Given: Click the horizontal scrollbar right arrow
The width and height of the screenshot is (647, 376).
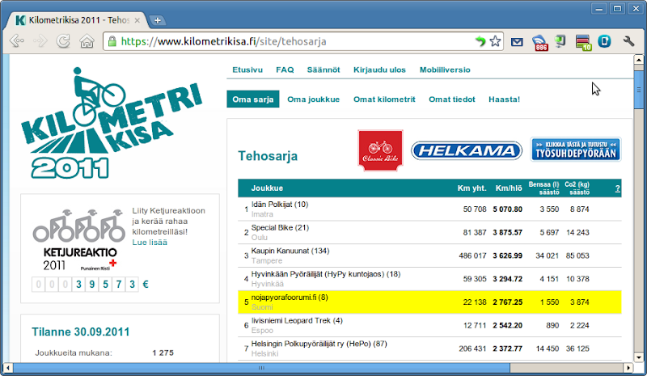Looking at the screenshot, I should tap(628, 368).
